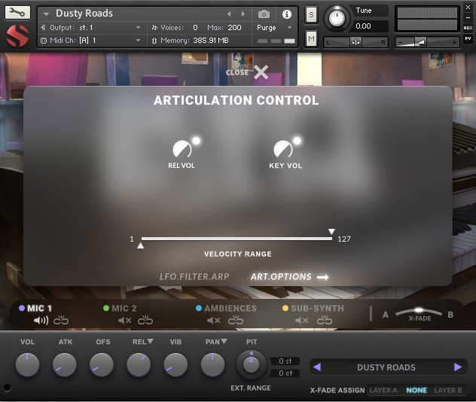Click the 0 st semitone value
Image resolution: width=476 pixels, height=402 pixels.
point(285,361)
